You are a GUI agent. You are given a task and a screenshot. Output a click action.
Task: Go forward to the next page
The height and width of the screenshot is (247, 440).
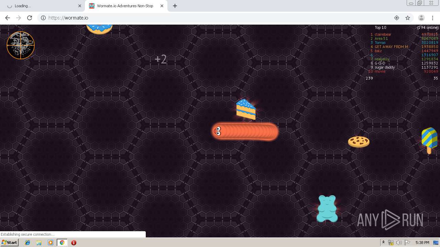19,18
